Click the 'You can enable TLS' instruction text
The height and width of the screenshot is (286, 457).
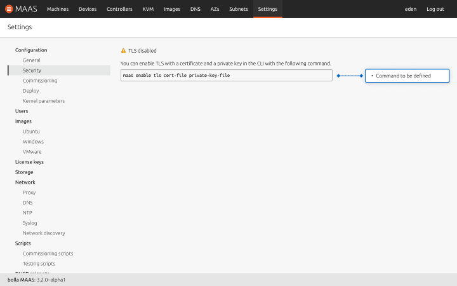click(226, 64)
